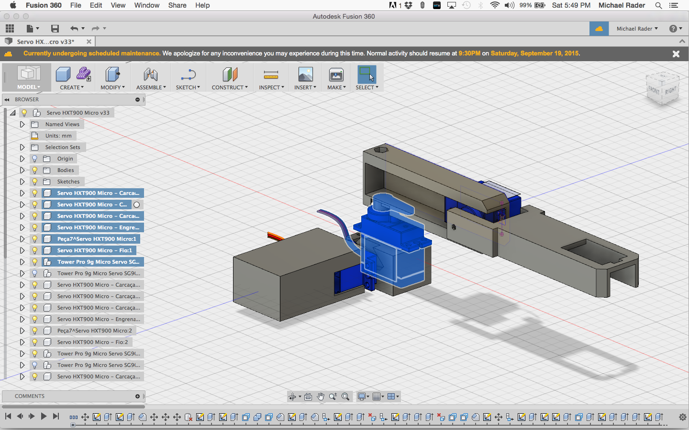Click the Insert image icon
Screen dimensions: 689x430
tap(305, 75)
